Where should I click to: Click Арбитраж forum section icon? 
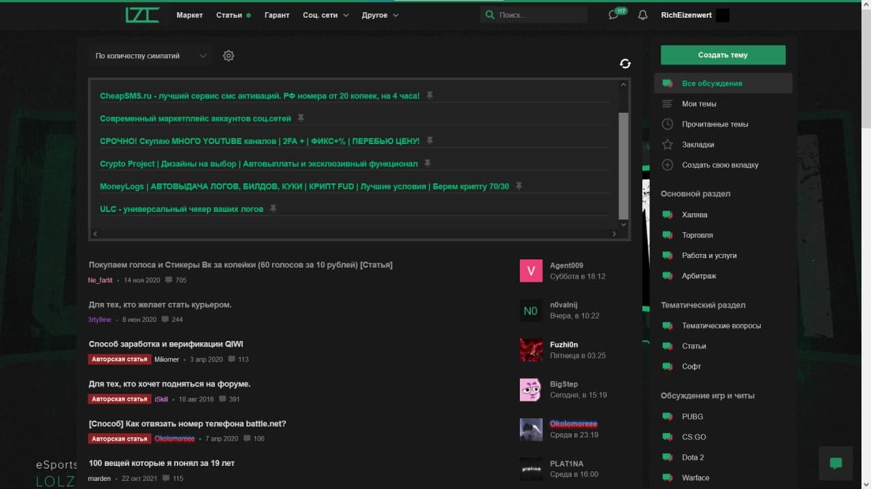(668, 276)
